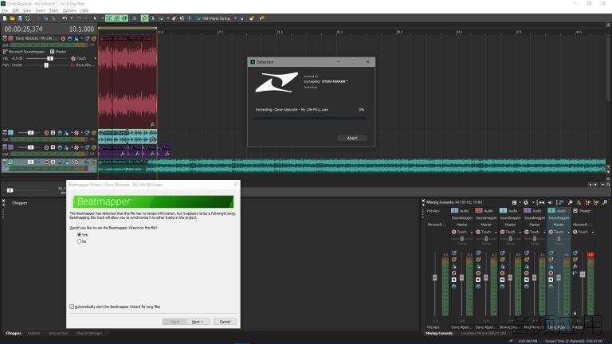Image resolution: width=612 pixels, height=344 pixels.
Task: Click the Master bus square icon in mixer
Action: tap(575, 210)
